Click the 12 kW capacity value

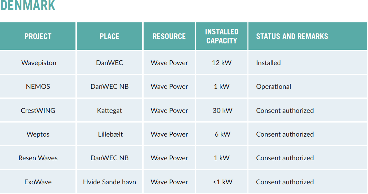point(222,63)
